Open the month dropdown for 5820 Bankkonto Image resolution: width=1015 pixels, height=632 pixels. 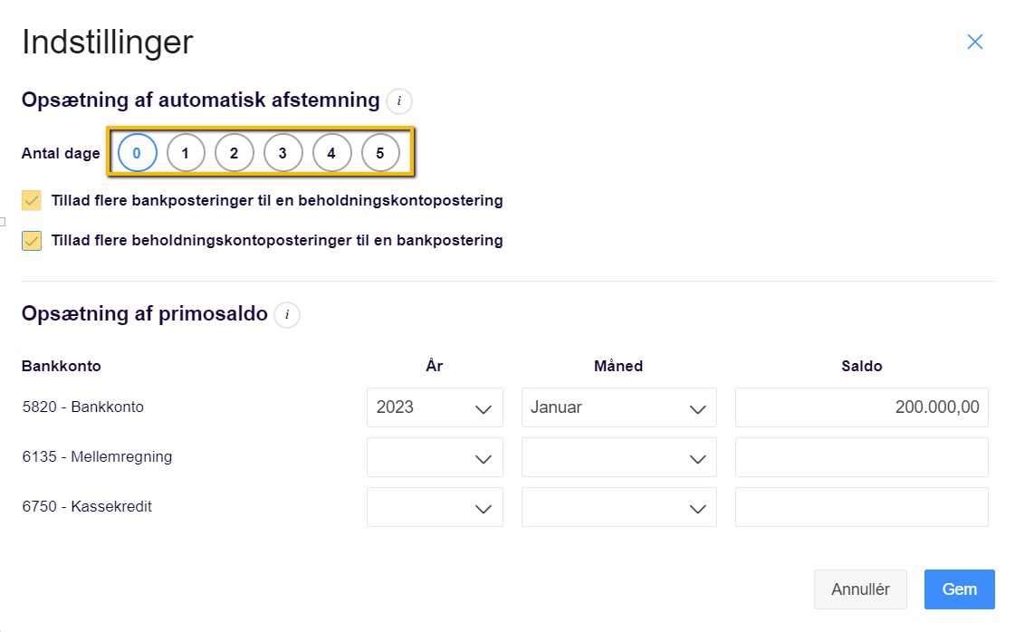coord(618,407)
